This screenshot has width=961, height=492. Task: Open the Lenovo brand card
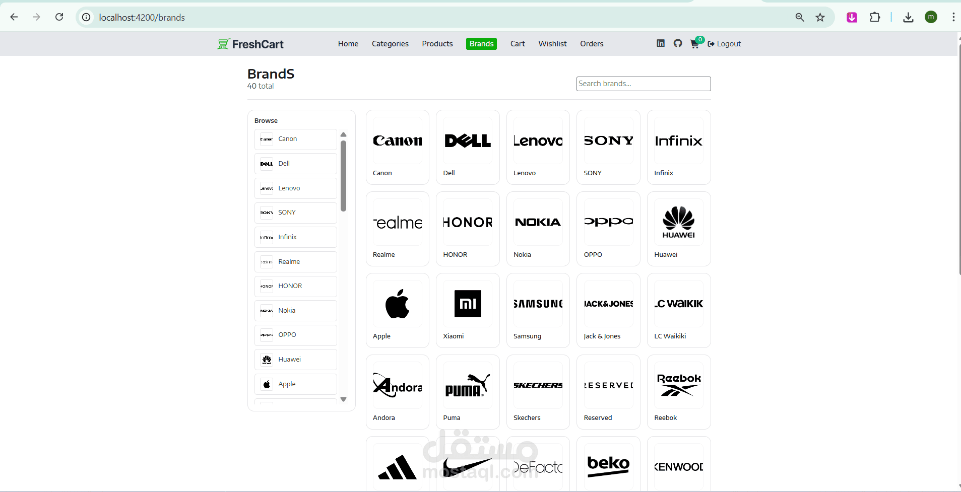[x=538, y=148]
